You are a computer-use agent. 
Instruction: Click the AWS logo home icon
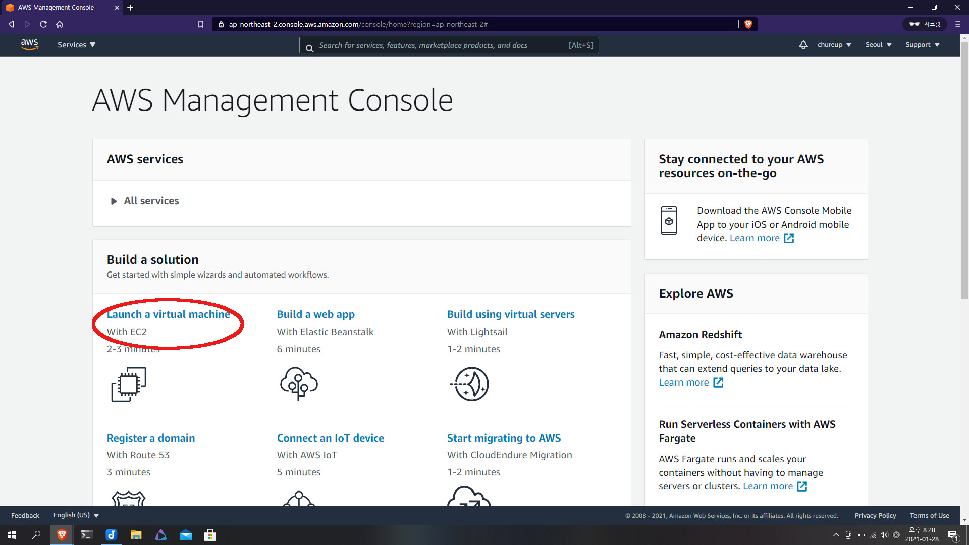coord(29,44)
